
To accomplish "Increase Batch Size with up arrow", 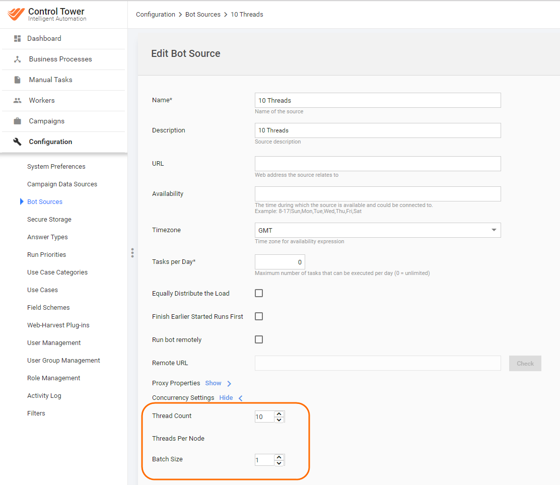I will click(279, 457).
